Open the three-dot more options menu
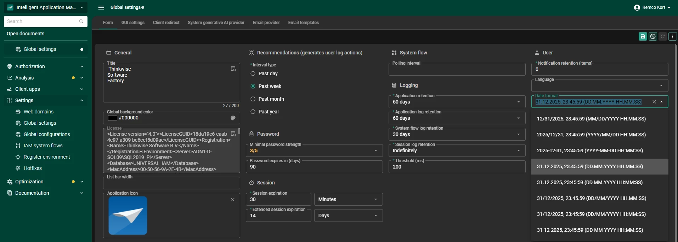 (673, 36)
